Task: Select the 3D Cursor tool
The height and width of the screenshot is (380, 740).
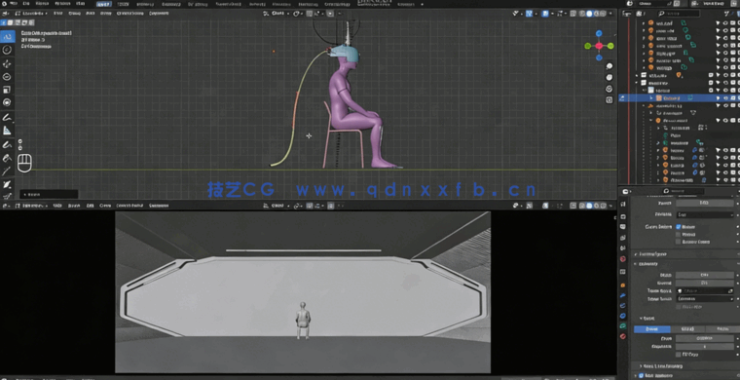Action: click(x=8, y=50)
